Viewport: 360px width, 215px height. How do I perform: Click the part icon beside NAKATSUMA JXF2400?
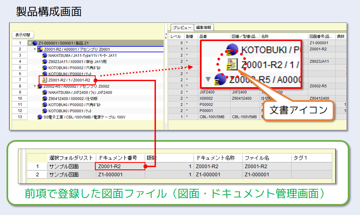click(45, 92)
